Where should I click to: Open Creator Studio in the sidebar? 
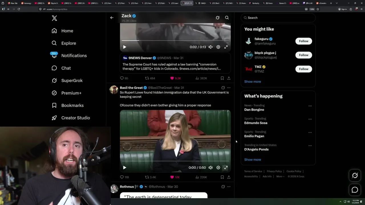[x=71, y=118]
